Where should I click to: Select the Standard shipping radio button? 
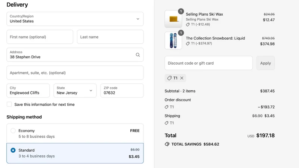pos(13,150)
